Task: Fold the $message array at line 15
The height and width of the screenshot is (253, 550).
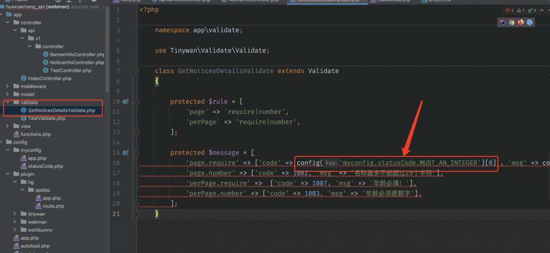Action: (137, 153)
